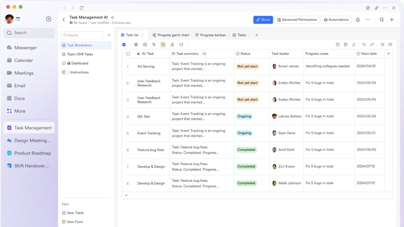Select the checkbox for the Ad Serving row
This screenshot has width=404, height=227.
coord(128,66)
